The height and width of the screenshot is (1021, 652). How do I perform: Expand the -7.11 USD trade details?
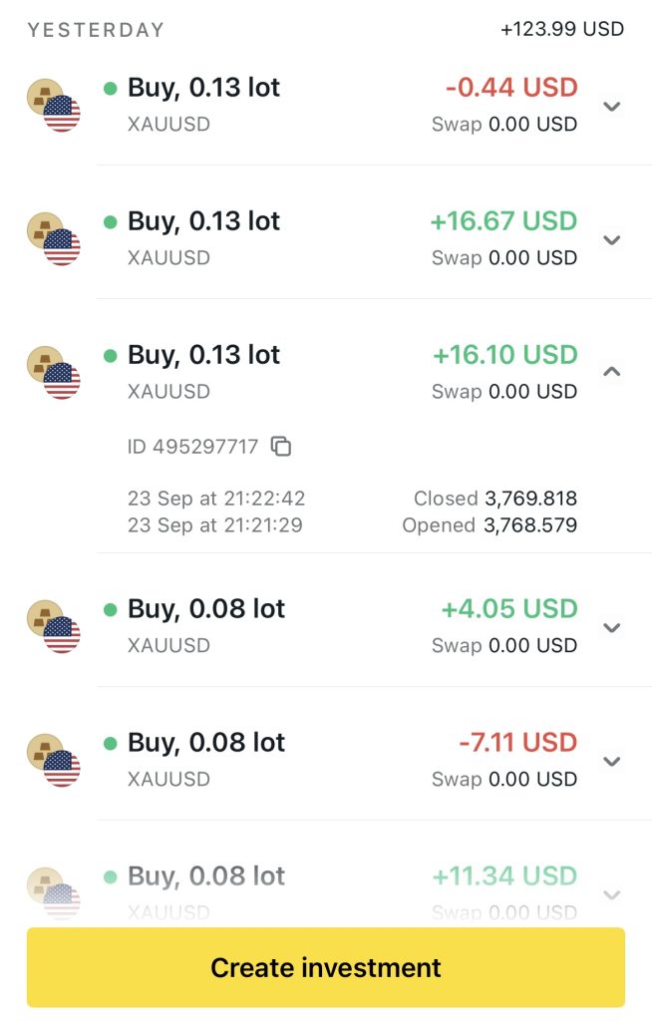coord(613,761)
